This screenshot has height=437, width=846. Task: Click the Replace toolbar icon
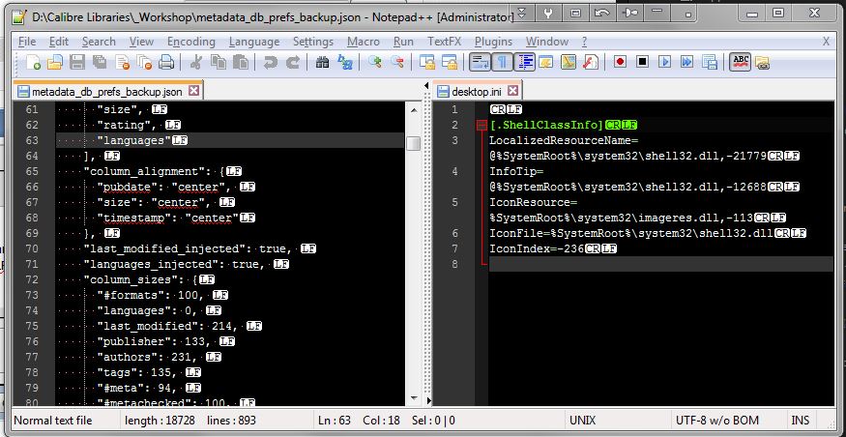point(344,63)
